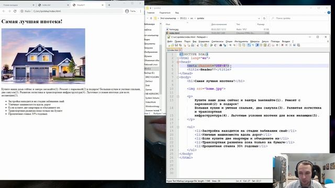Open the Вид ribbon tab in Explorer
The height and width of the screenshot is (188, 335).
coord(177,13)
